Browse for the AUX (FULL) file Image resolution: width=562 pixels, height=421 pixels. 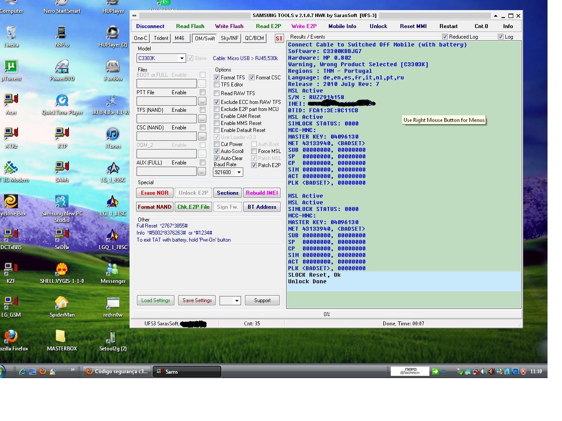(202, 171)
